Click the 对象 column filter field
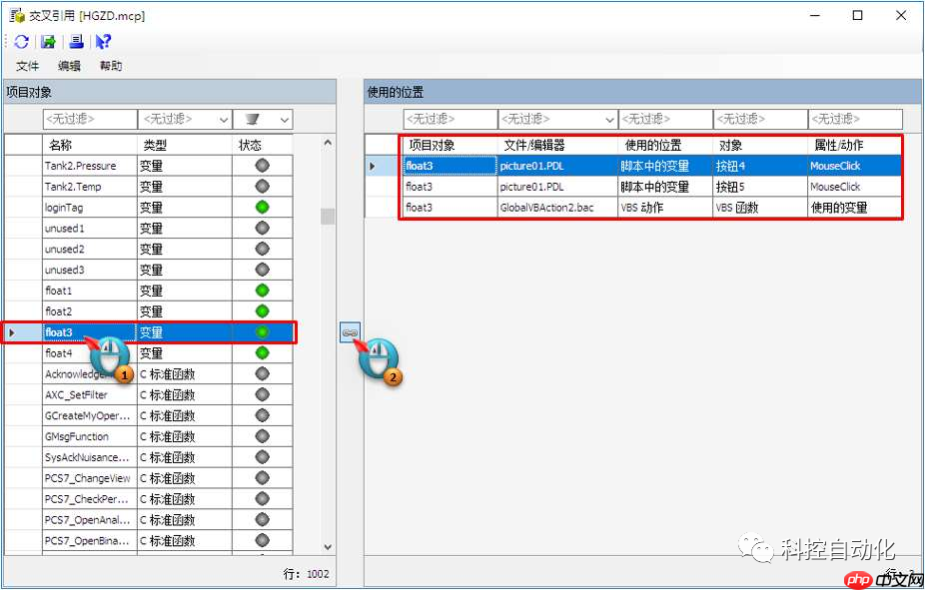Viewport: 925px width, 590px height. (760, 119)
